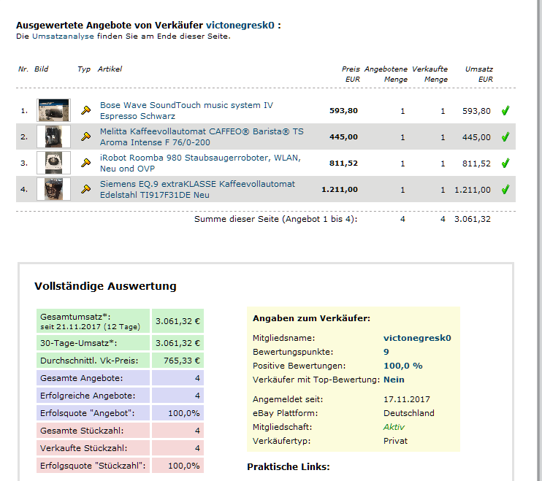Click Verkäufertyp value Privat
This screenshot has height=481, width=542.
395,441
